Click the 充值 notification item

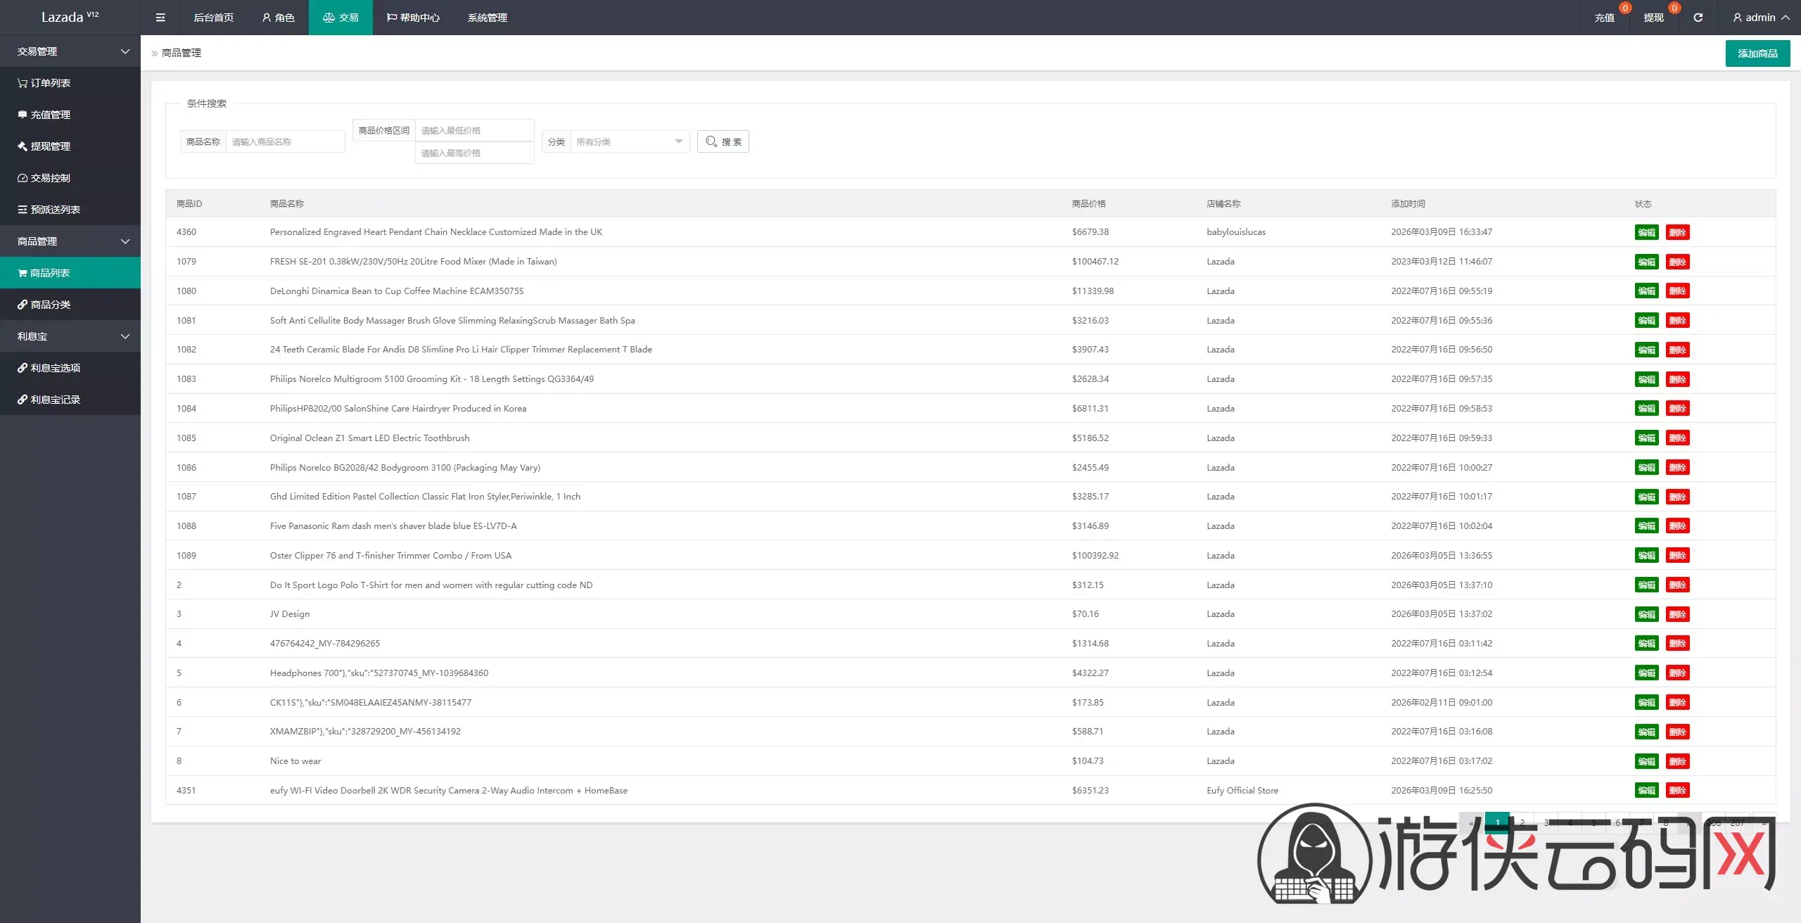coord(1605,18)
